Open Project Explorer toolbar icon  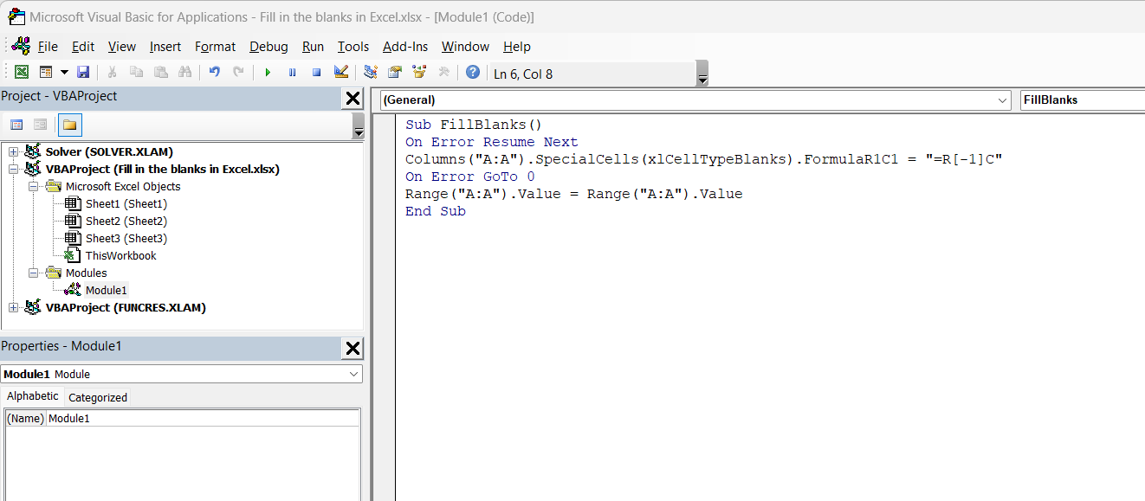pos(371,73)
